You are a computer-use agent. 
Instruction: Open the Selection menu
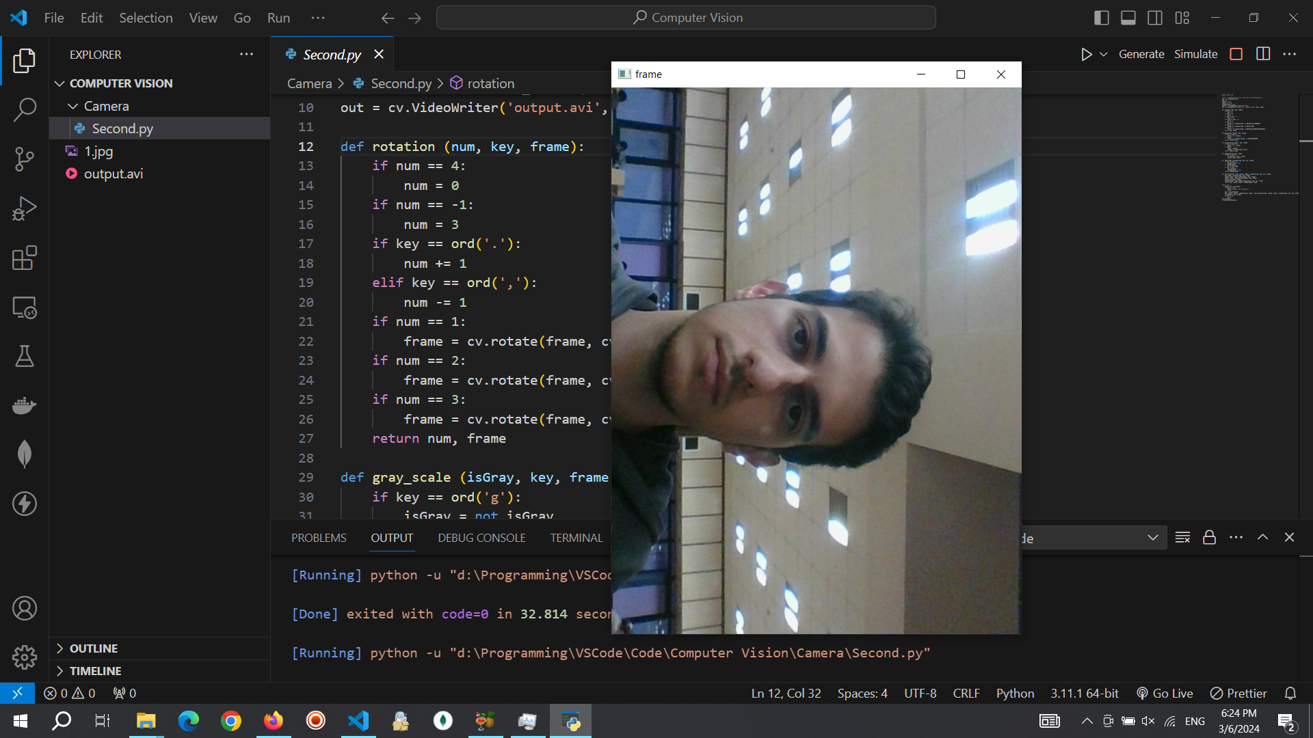146,18
